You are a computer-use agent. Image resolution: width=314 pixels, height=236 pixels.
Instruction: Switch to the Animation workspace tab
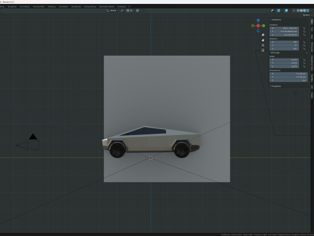coord(63,7)
